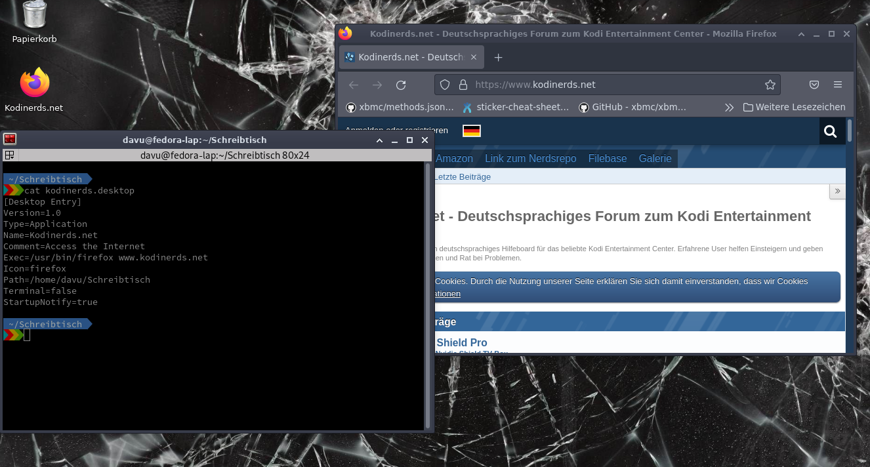
Task: Click 'cat kodinerds.desktop' command text
Action: [79, 190]
